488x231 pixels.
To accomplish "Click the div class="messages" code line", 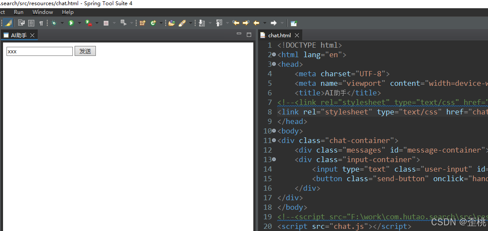I will tap(391, 150).
